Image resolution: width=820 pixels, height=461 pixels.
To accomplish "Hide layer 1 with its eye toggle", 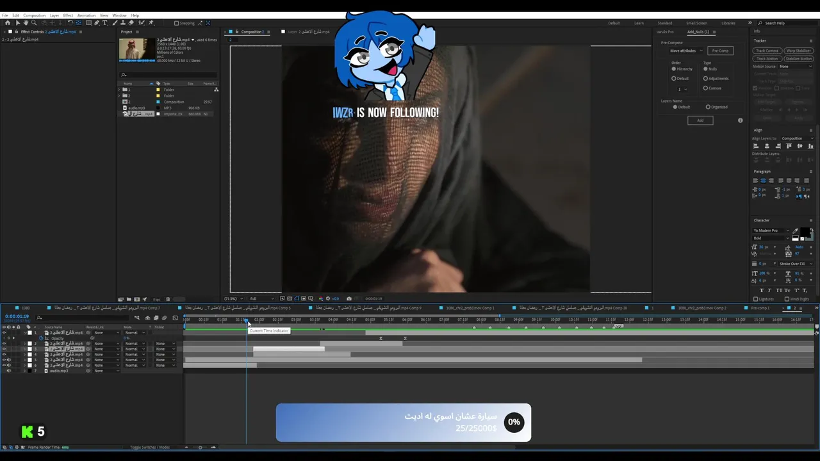I will 4,332.
